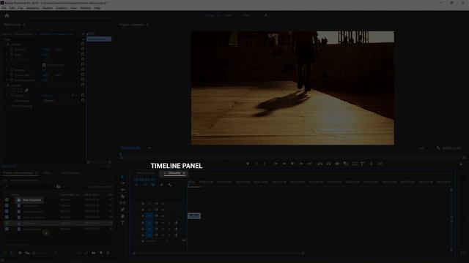Solo audio track A1
469x263 pixels.
pos(169,223)
